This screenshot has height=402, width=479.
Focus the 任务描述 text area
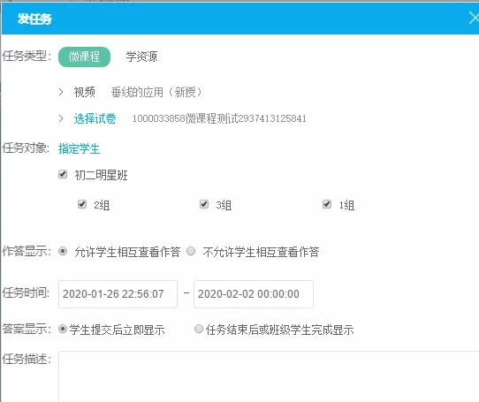pyautogui.click(x=269, y=376)
